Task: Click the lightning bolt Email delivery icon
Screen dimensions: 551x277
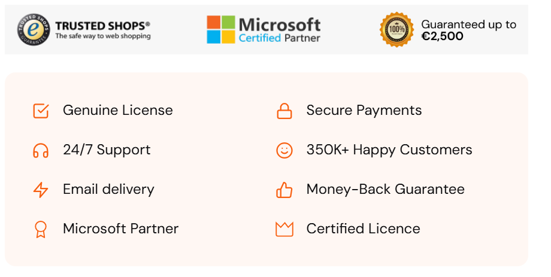Action: pos(41,190)
